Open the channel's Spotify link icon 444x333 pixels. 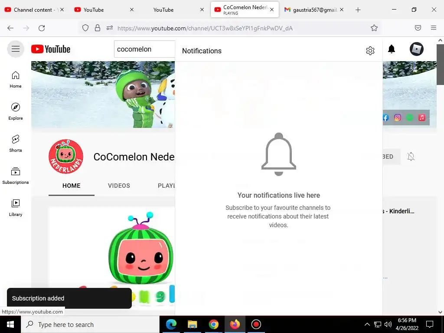(x=409, y=118)
